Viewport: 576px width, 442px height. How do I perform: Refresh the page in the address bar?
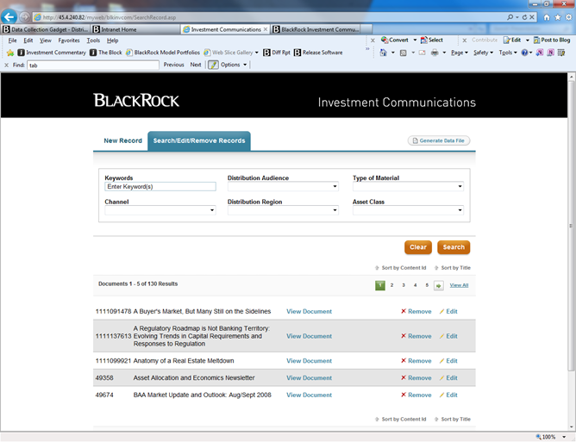pyautogui.click(x=524, y=17)
